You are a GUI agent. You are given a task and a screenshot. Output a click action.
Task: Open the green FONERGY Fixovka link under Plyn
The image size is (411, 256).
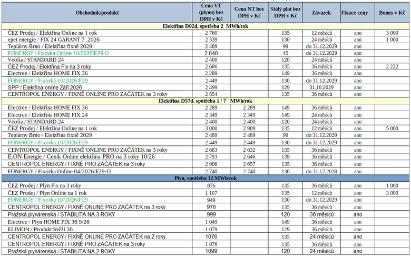pyautogui.click(x=48, y=200)
